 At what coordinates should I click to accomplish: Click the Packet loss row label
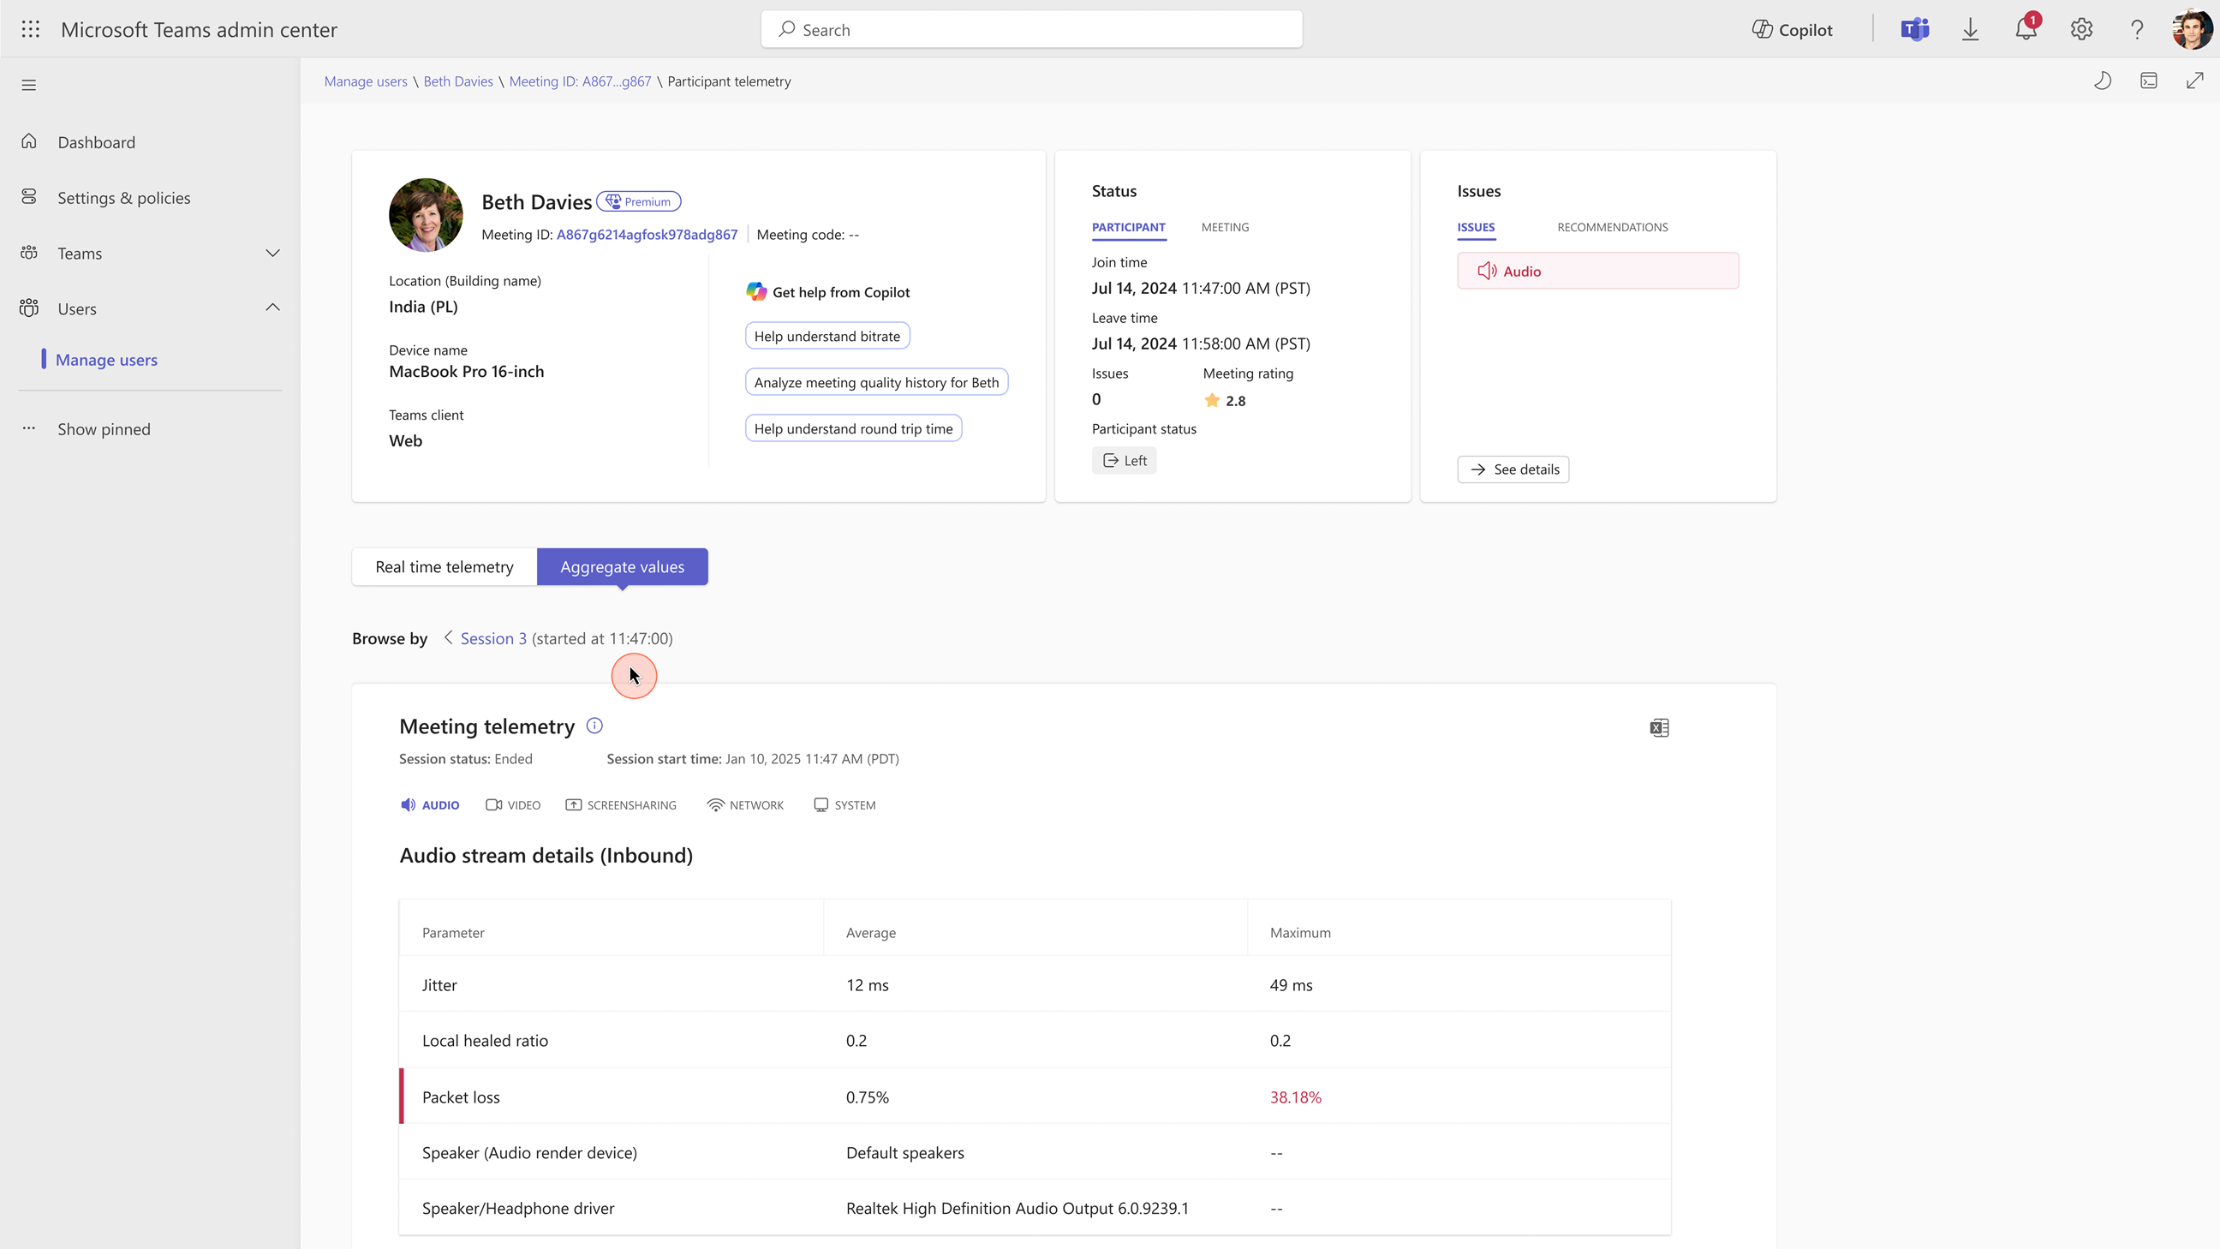[x=461, y=1097]
